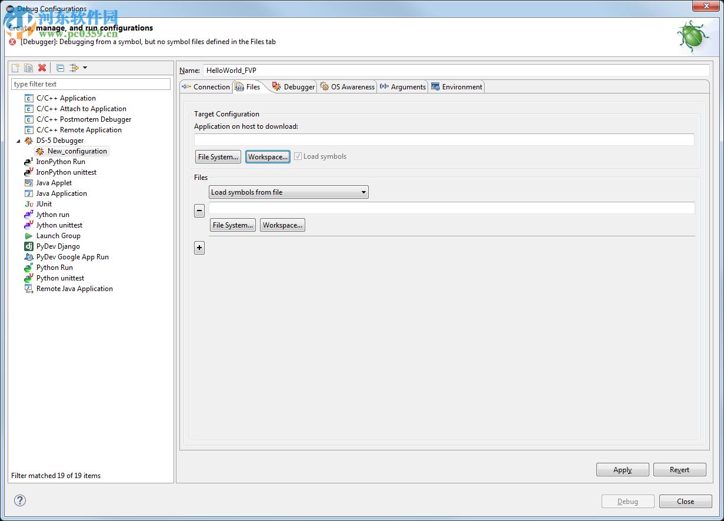Click the Revert button
724x521 pixels.
click(x=679, y=470)
